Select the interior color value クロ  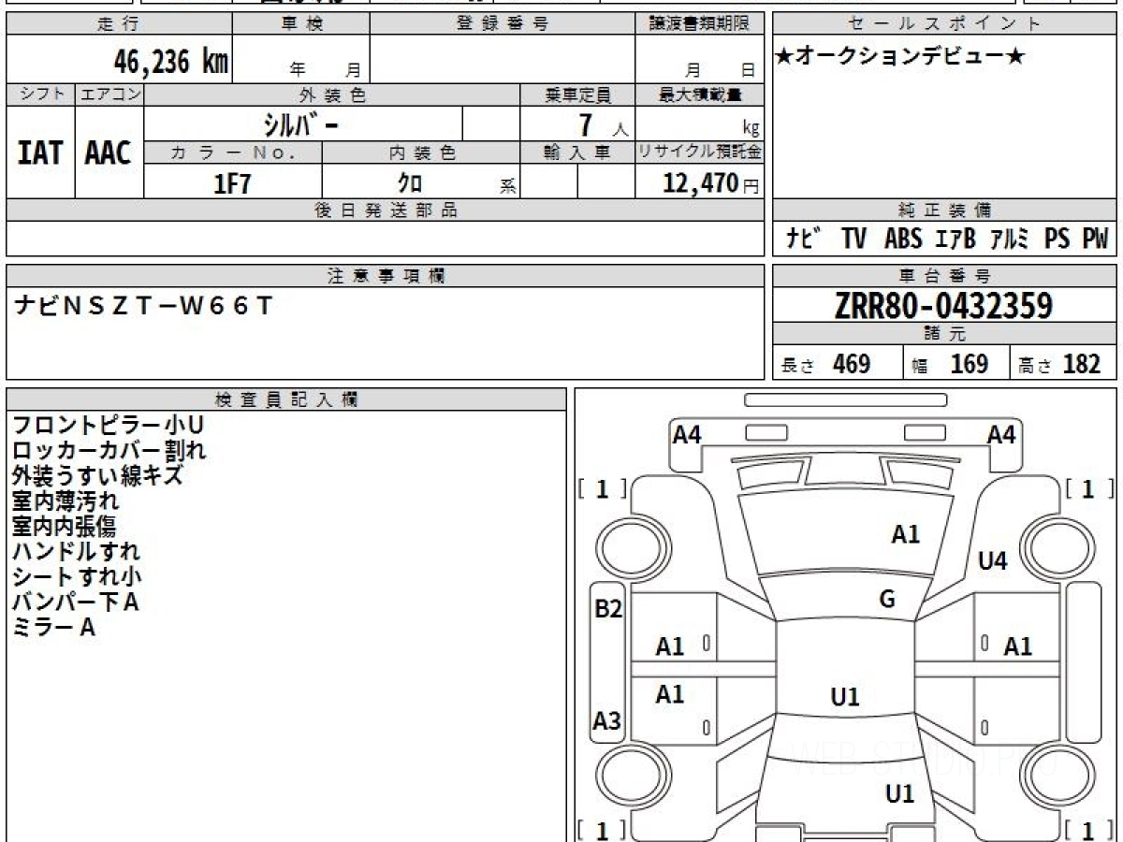pyautogui.click(x=410, y=183)
